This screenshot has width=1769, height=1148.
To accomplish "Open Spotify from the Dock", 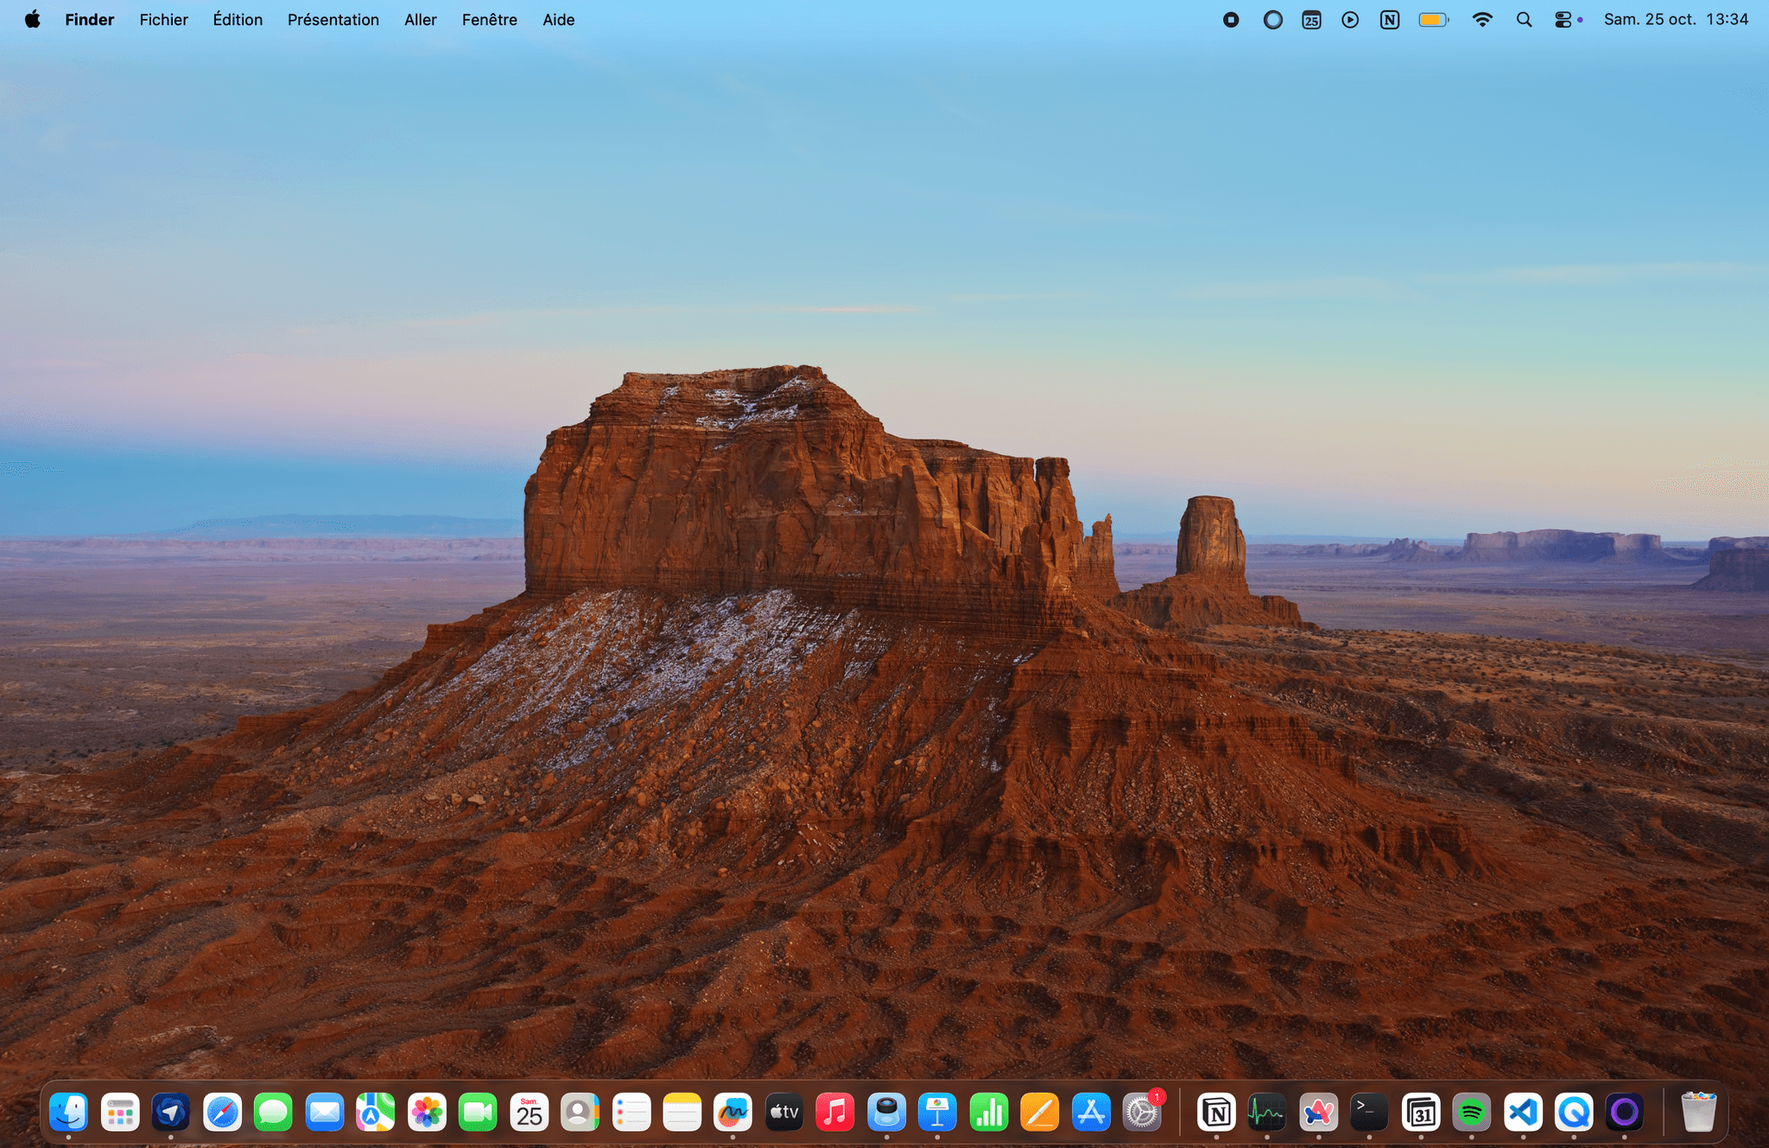I will pyautogui.click(x=1471, y=1113).
